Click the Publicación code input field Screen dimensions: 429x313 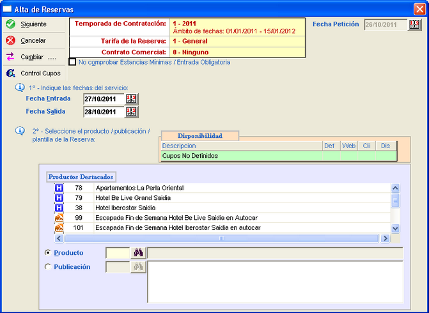pyautogui.click(x=118, y=267)
